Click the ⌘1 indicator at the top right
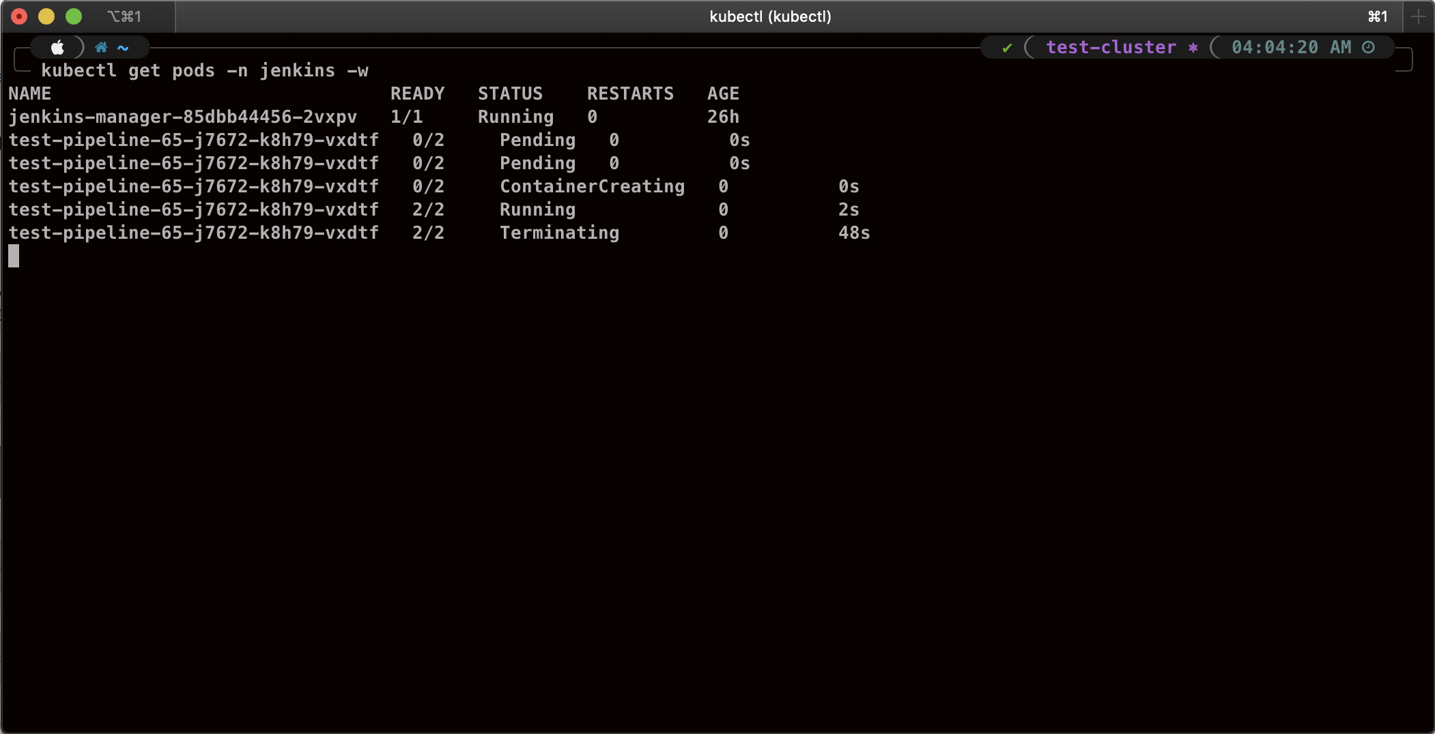 tap(1376, 16)
